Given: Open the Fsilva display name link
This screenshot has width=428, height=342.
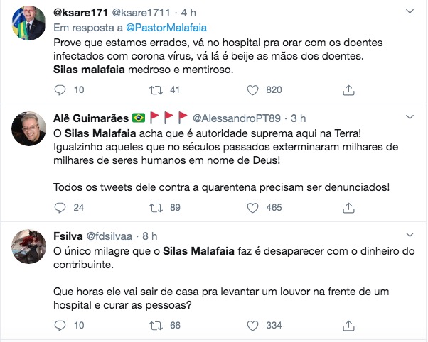Looking at the screenshot, I should [x=68, y=235].
